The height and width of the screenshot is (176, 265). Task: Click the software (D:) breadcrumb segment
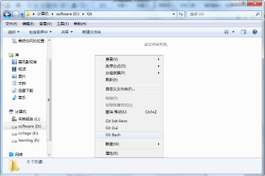68,14
